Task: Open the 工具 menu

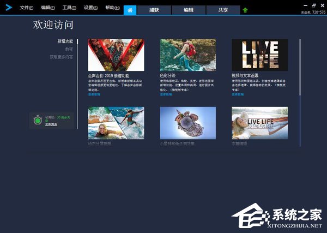Action: click(x=69, y=8)
